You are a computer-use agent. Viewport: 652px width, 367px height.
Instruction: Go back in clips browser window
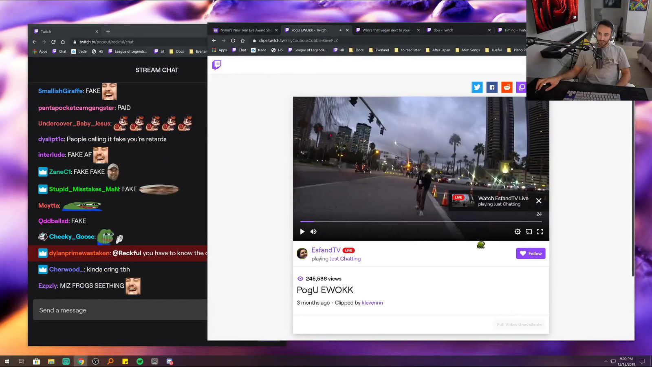(x=214, y=40)
